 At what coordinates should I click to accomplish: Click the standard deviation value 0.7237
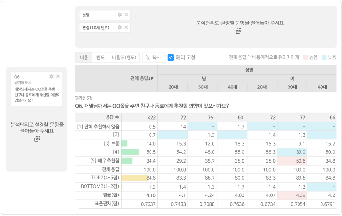pyautogui.click(x=149, y=204)
